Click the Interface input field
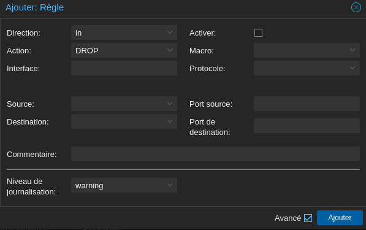 click(x=124, y=68)
